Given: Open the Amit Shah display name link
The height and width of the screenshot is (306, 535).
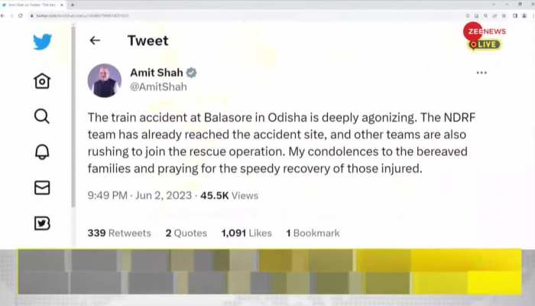Looking at the screenshot, I should [x=156, y=73].
